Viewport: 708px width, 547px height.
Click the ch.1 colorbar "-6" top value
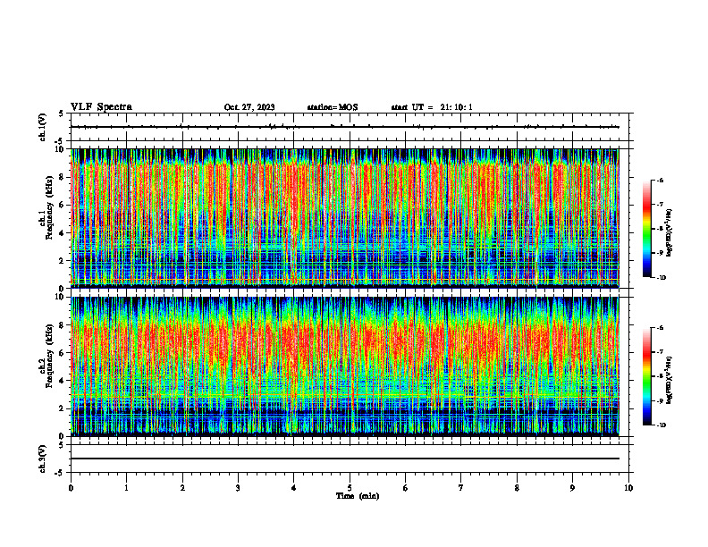point(660,180)
